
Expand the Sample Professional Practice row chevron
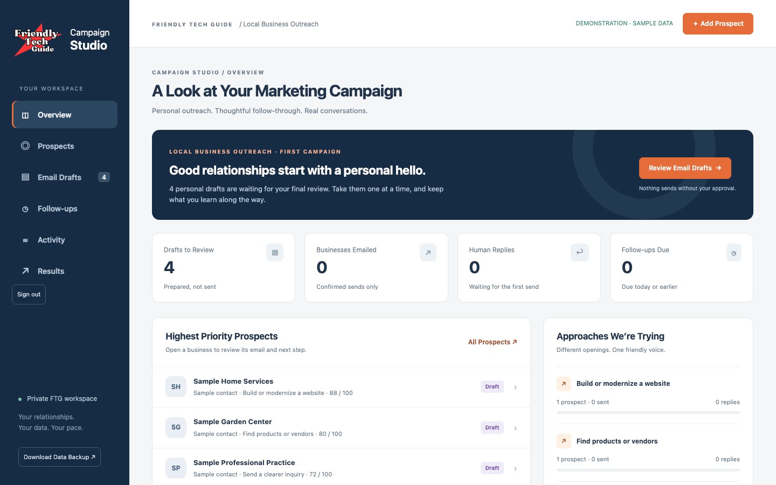(x=516, y=468)
